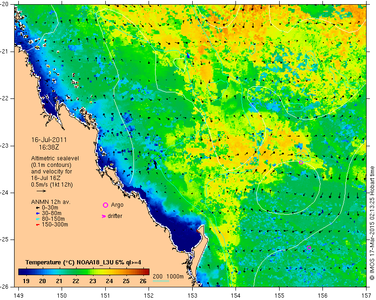Image resolution: width=376 pixels, height=300 pixels.
Task: Click the "(0.1m contours)" text
Action: point(51,165)
